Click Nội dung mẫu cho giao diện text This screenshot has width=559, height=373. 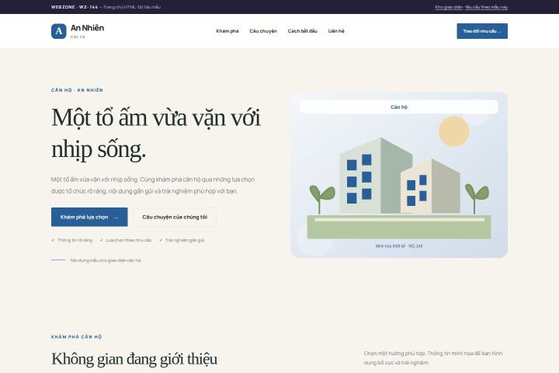106,260
